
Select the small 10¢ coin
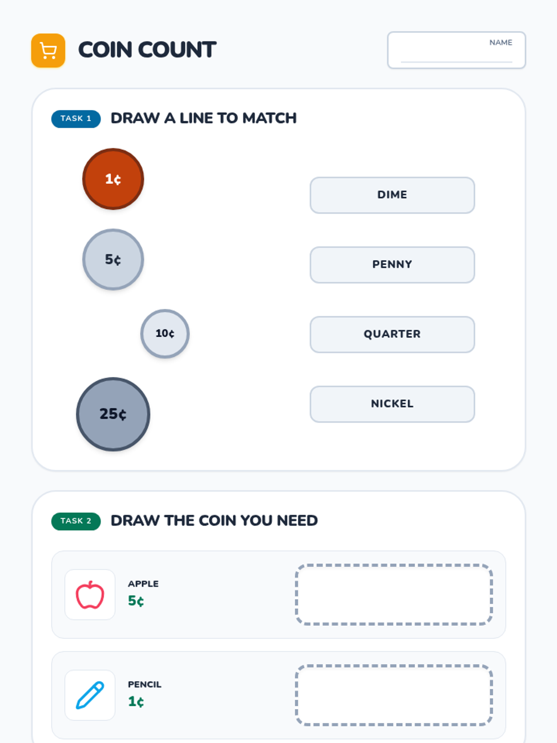tap(165, 333)
